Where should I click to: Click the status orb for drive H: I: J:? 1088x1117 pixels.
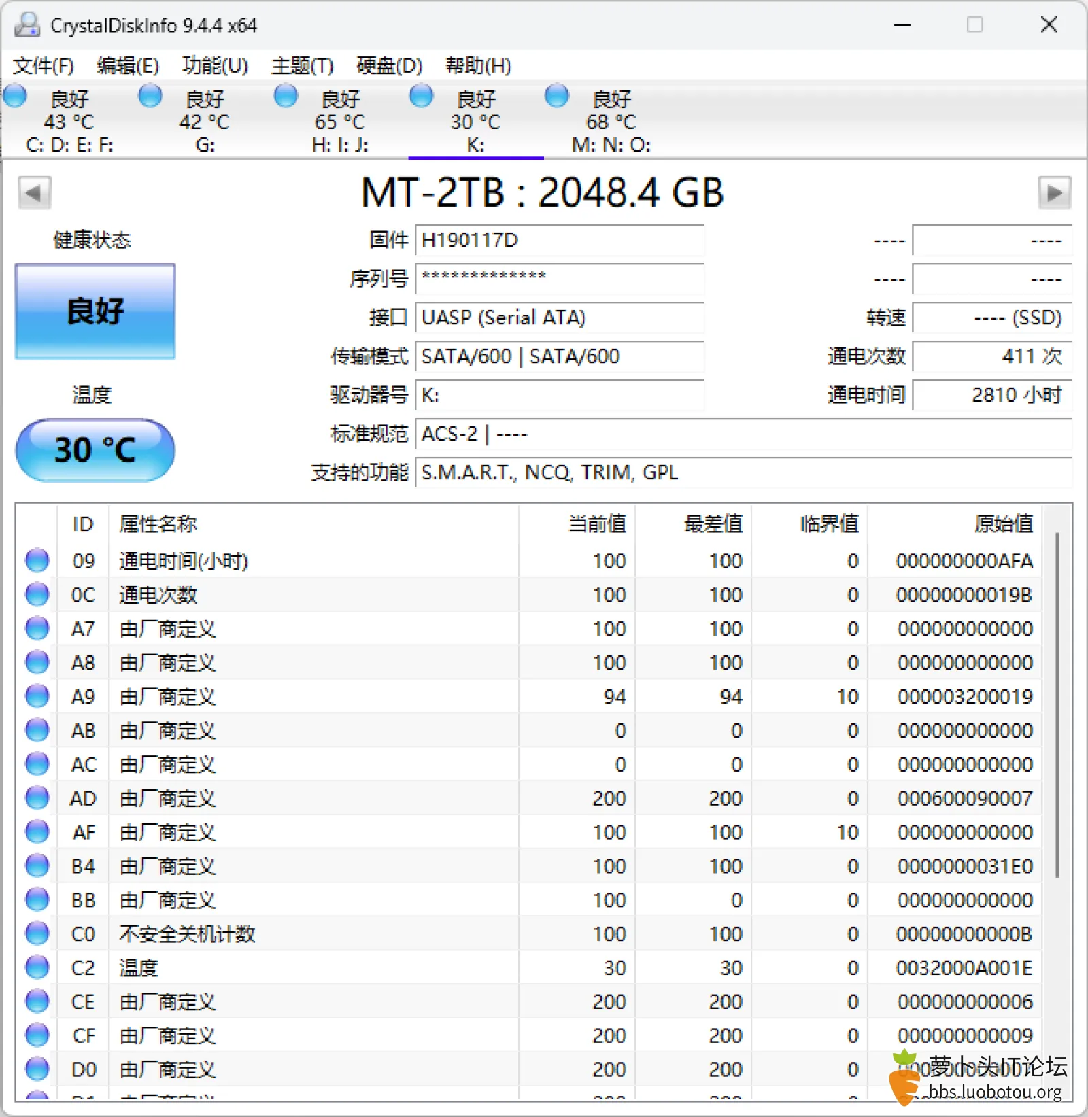coord(286,96)
